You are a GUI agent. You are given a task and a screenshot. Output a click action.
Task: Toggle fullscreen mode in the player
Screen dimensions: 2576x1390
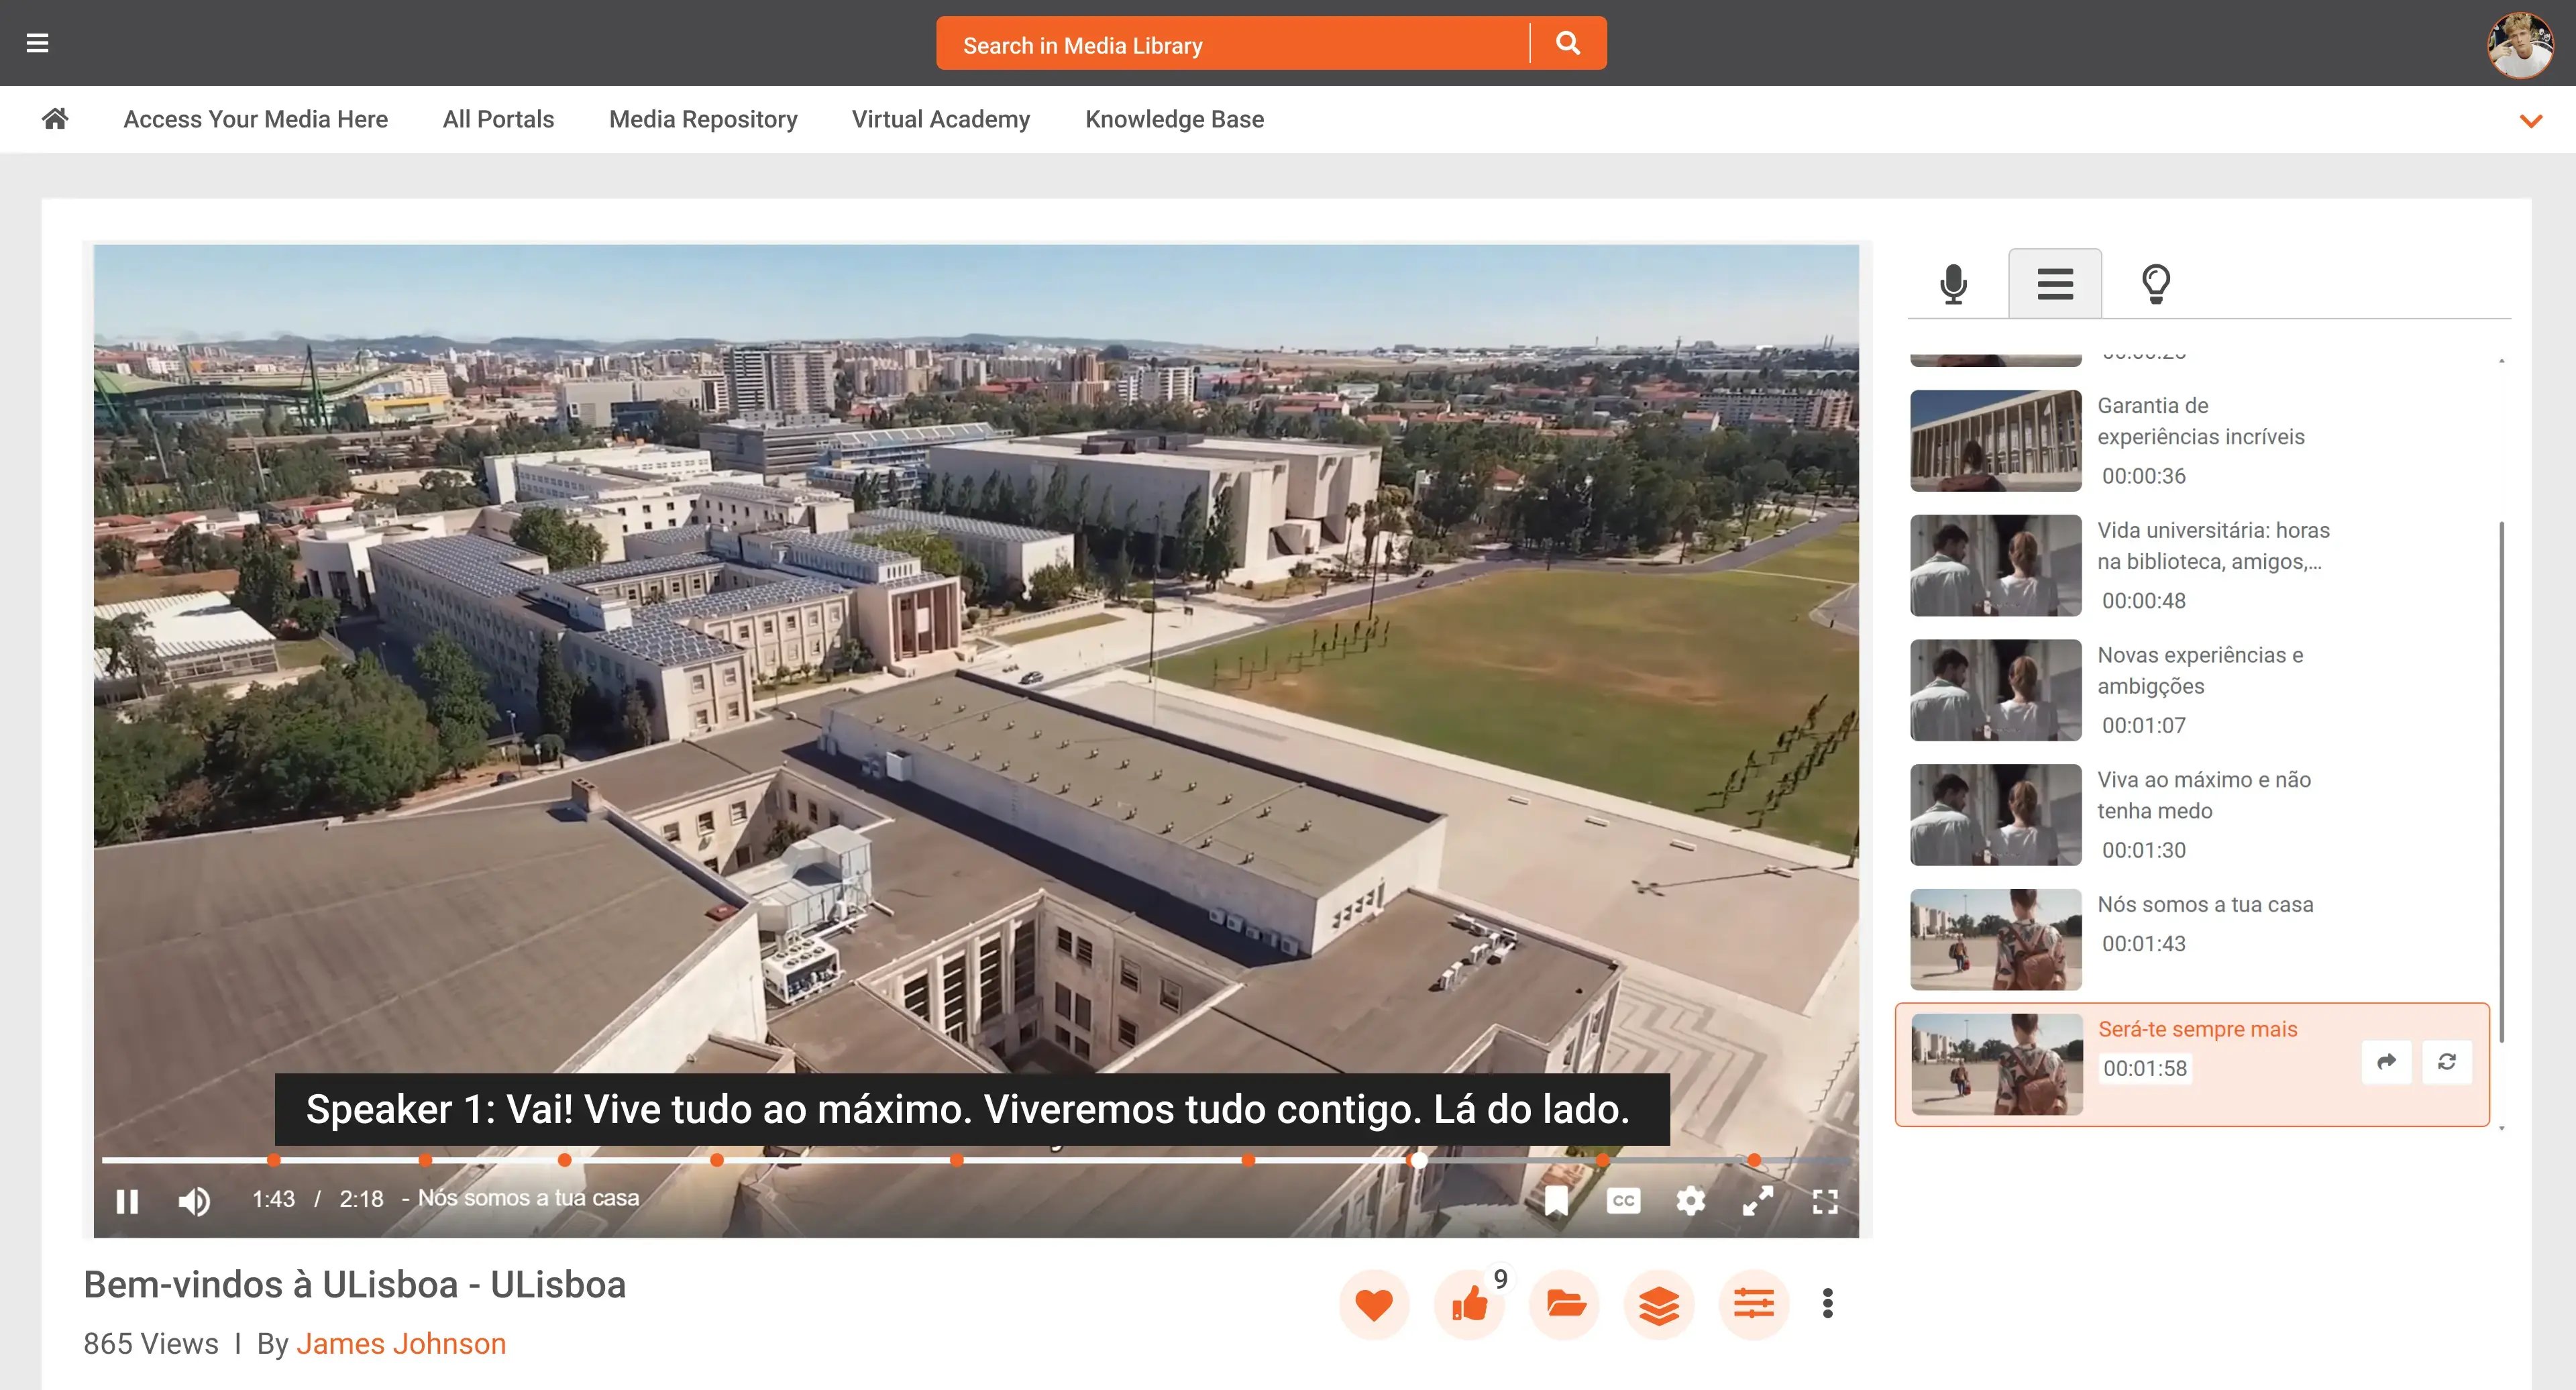[x=1825, y=1201]
